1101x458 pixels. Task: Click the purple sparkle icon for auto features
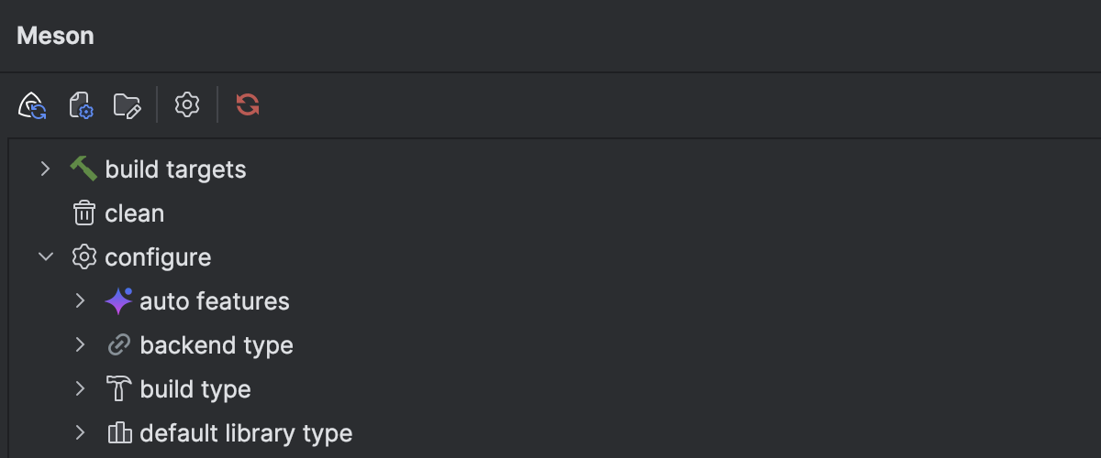point(118,300)
